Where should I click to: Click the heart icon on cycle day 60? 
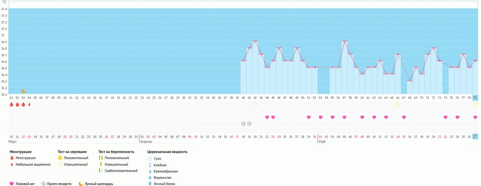pyautogui.click(x=362, y=117)
